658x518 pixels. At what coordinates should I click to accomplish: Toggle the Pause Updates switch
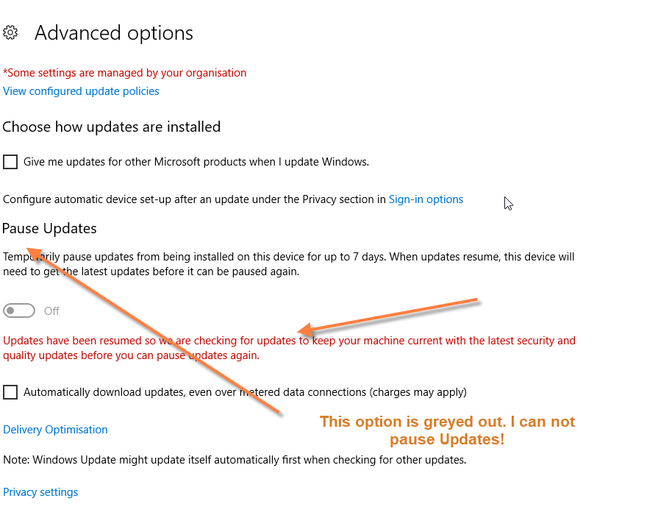point(19,311)
